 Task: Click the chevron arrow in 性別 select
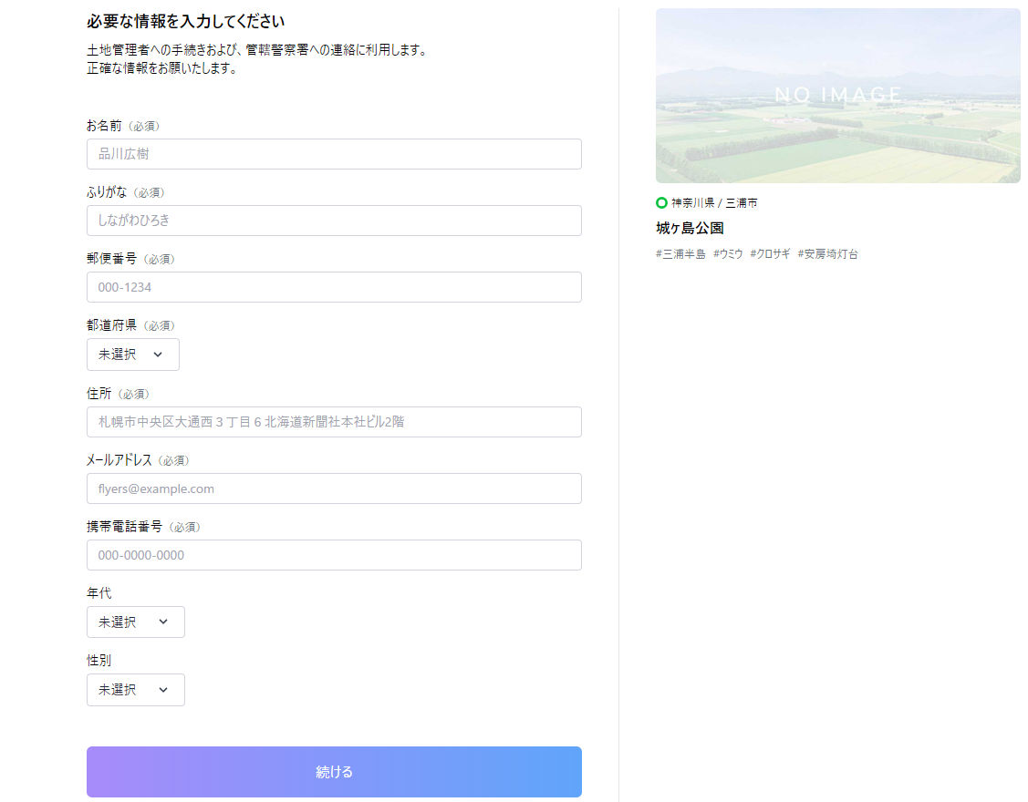pyautogui.click(x=163, y=690)
